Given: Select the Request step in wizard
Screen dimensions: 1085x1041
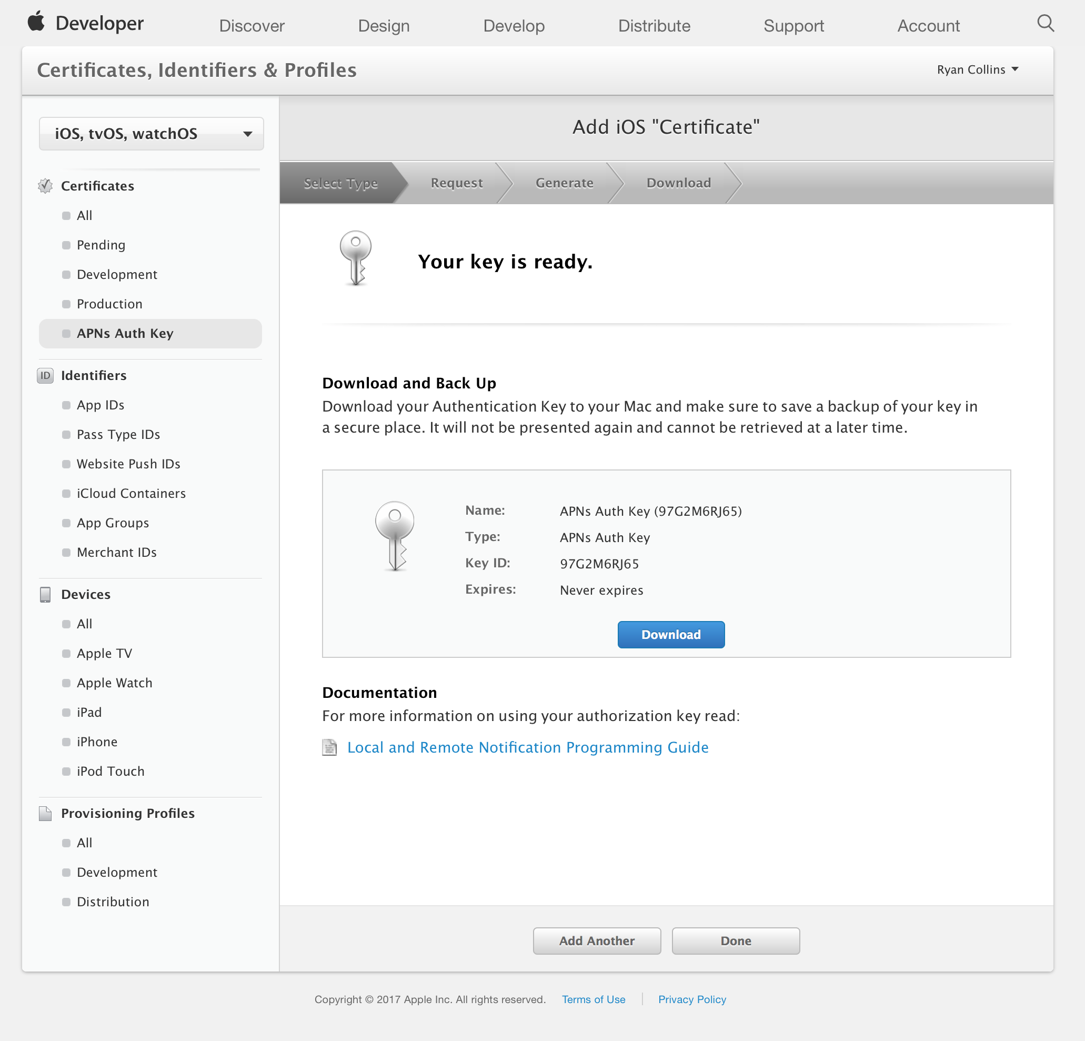Looking at the screenshot, I should (456, 183).
